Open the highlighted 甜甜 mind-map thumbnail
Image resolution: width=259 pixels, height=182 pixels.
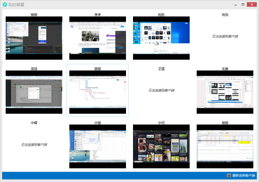tap(97, 92)
